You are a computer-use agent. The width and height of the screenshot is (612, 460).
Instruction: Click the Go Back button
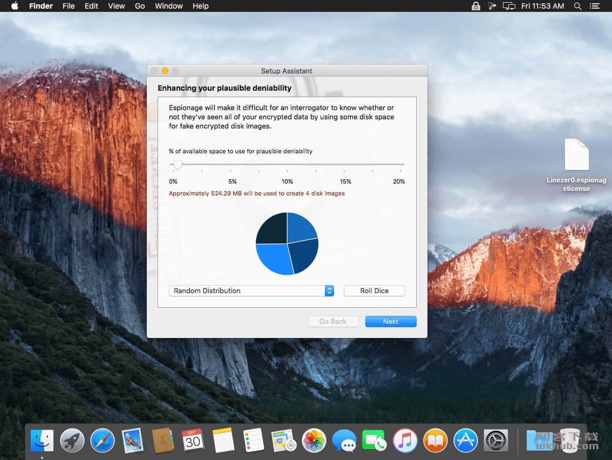333,321
